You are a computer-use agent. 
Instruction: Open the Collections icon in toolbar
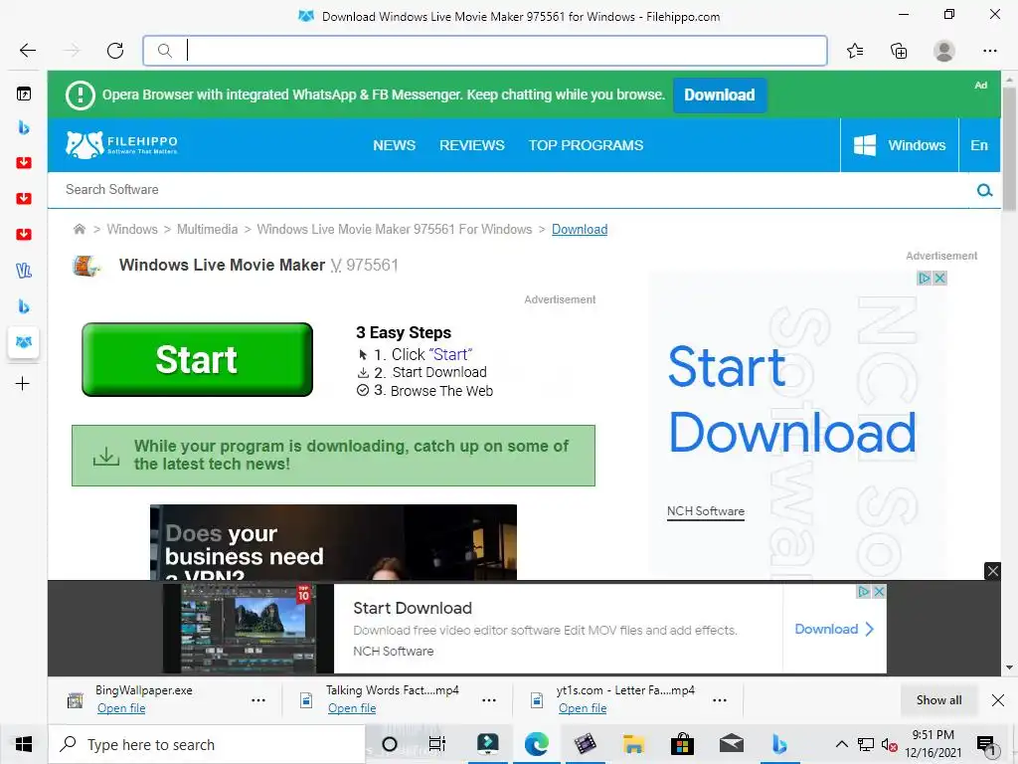pos(899,50)
